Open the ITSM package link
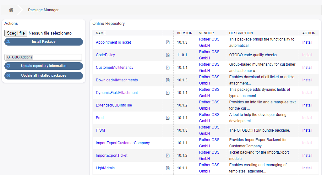322x175 pixels. click(100, 130)
